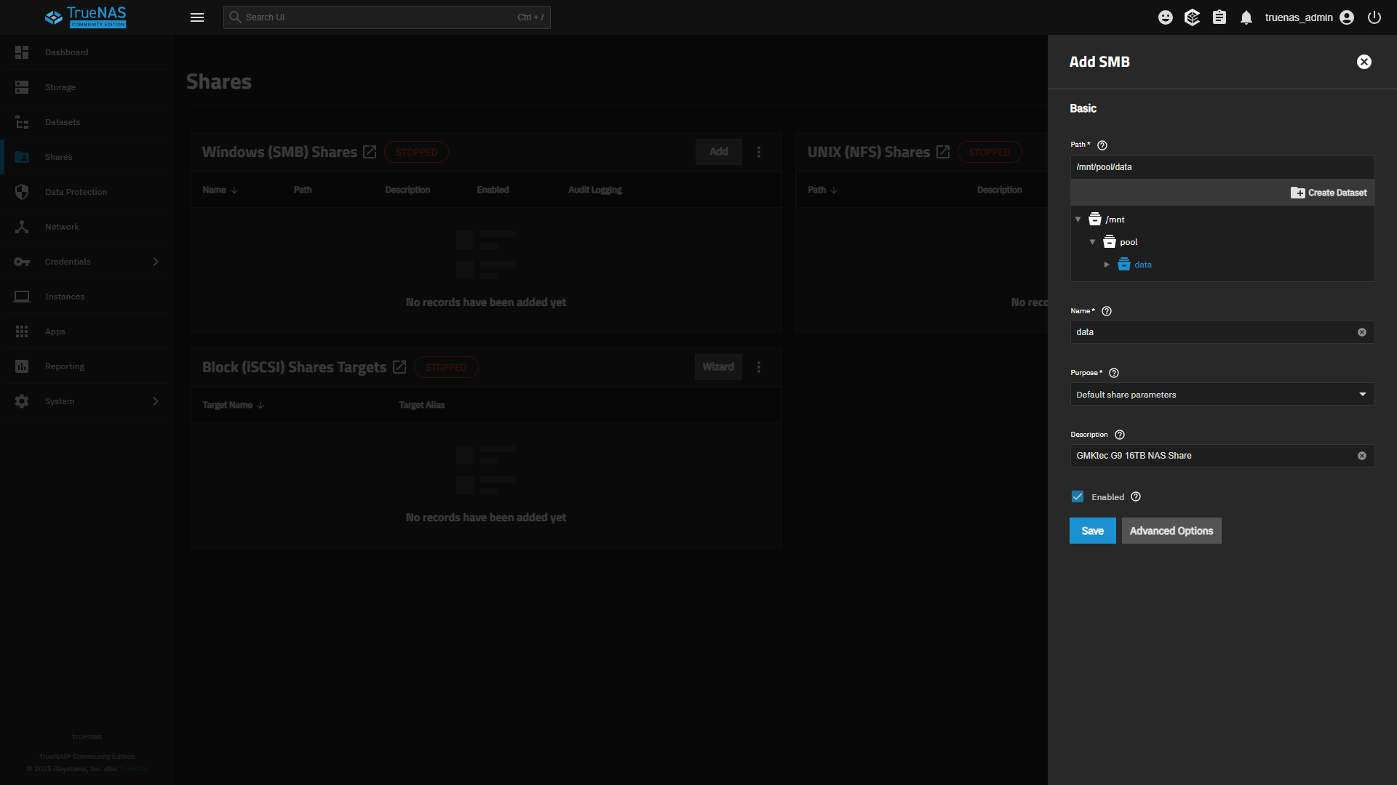Click inside the Name input field
This screenshot has height=785, width=1397.
coord(1211,332)
